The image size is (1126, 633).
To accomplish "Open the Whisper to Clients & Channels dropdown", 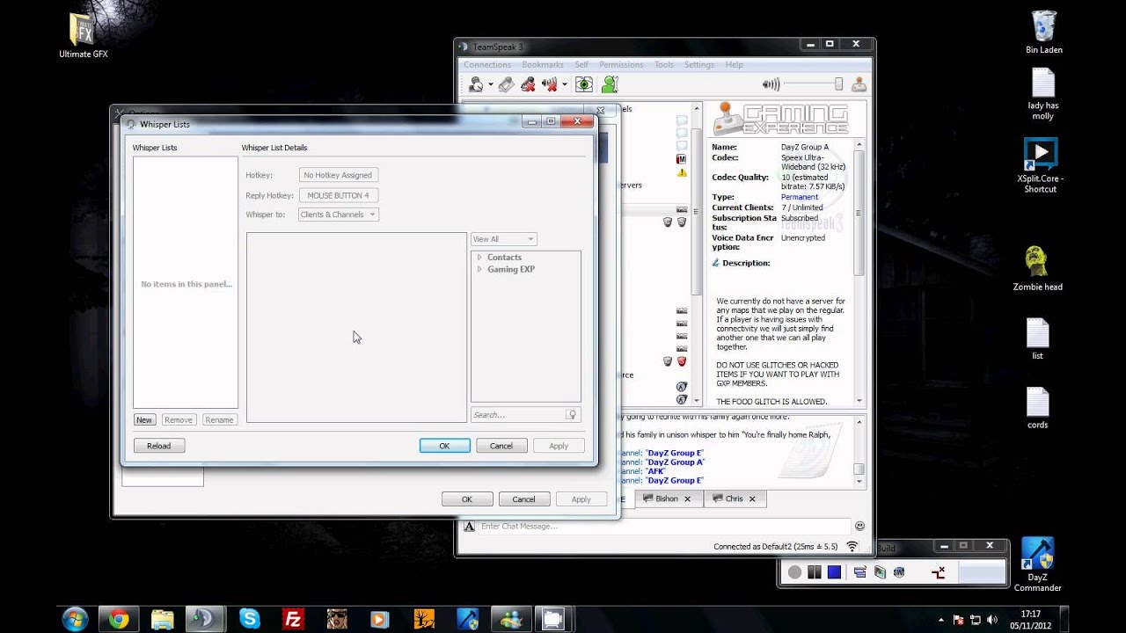I will point(339,215).
